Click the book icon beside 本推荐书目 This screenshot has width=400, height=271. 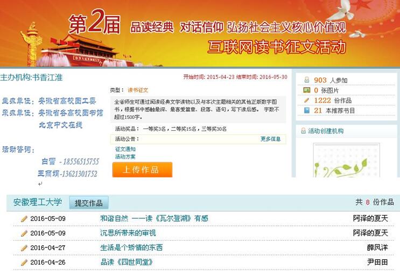(306, 110)
